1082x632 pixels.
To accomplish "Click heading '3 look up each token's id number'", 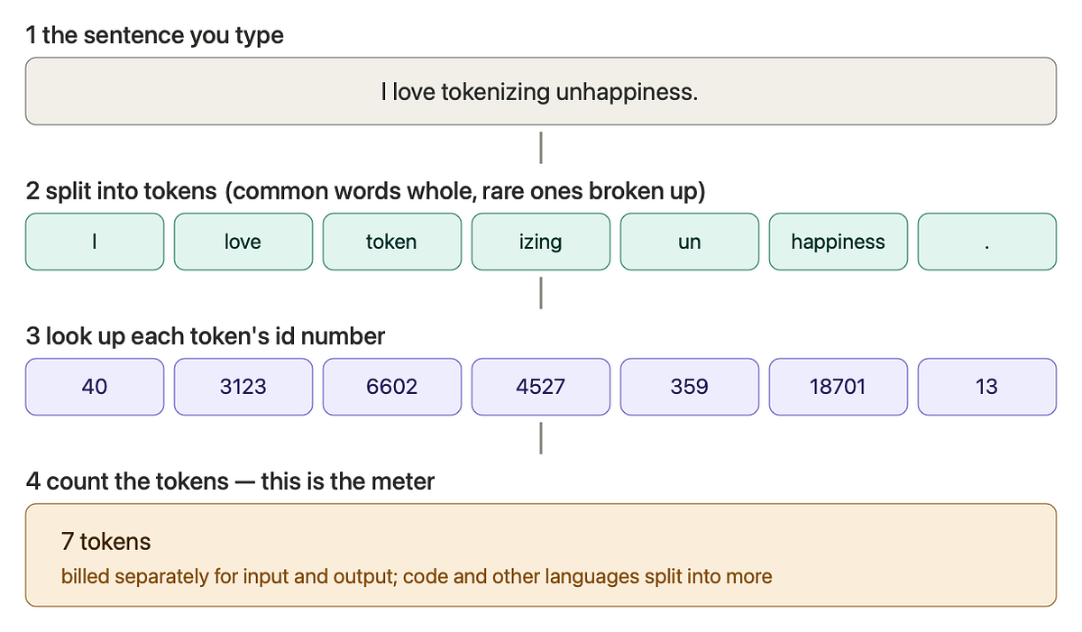I will point(206,336).
